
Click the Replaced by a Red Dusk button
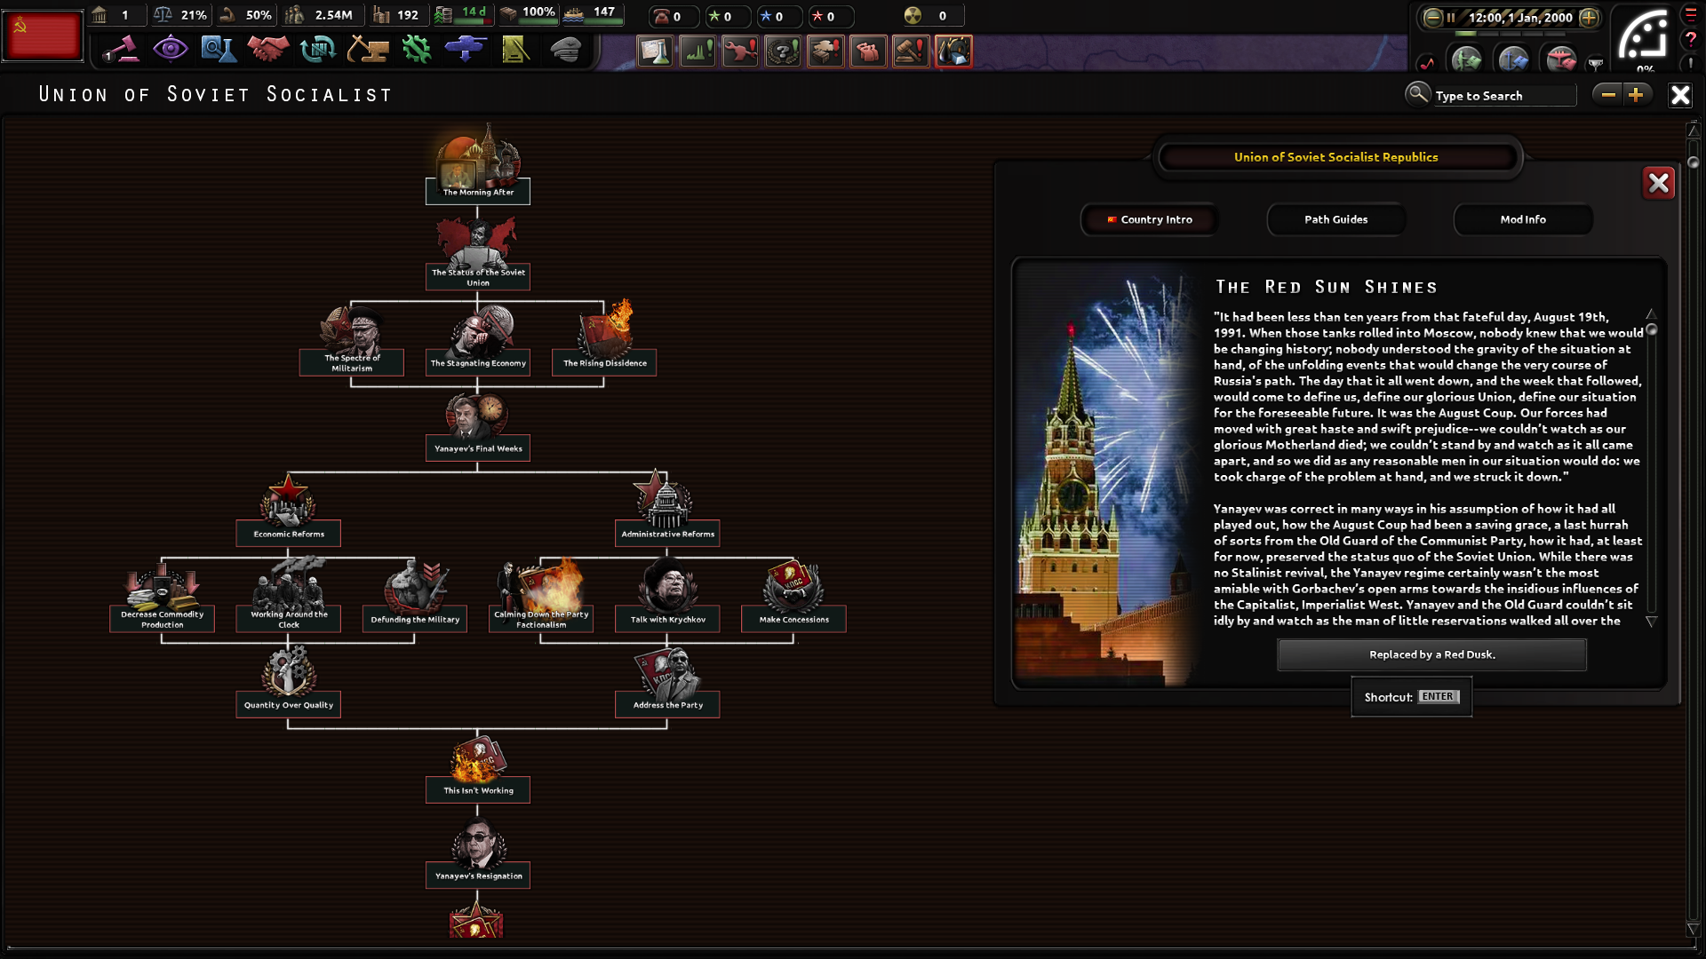click(x=1431, y=654)
